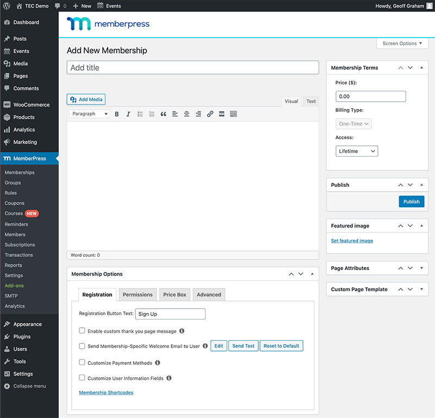
Task: Open Set featured image link
Action: tap(352, 241)
